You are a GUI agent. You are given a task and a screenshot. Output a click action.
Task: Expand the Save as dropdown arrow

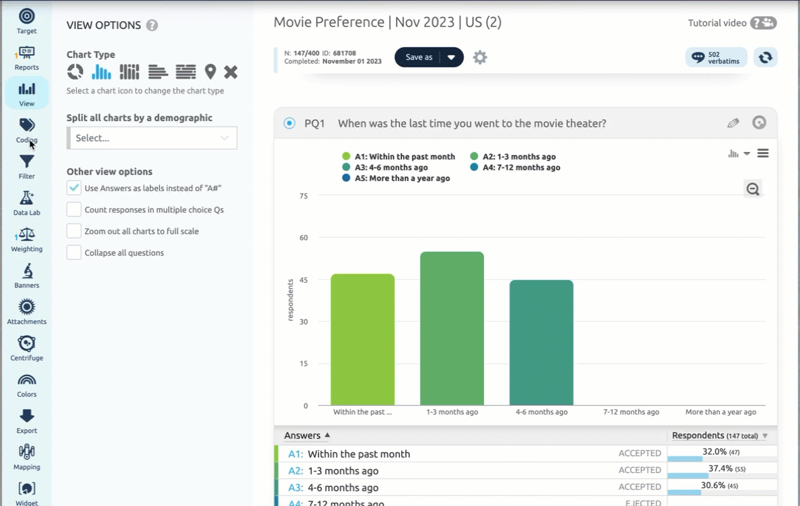click(451, 57)
